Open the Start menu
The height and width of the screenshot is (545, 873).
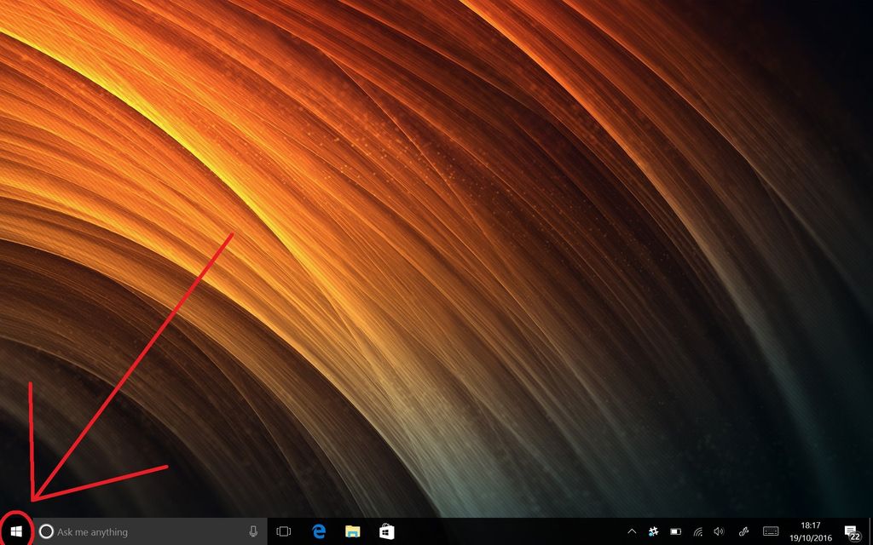(x=16, y=531)
